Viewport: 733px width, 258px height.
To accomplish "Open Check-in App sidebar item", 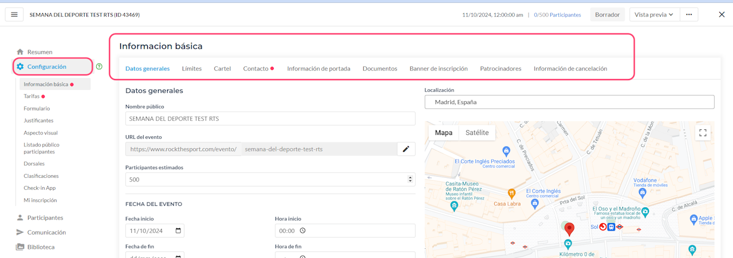I will (x=40, y=188).
